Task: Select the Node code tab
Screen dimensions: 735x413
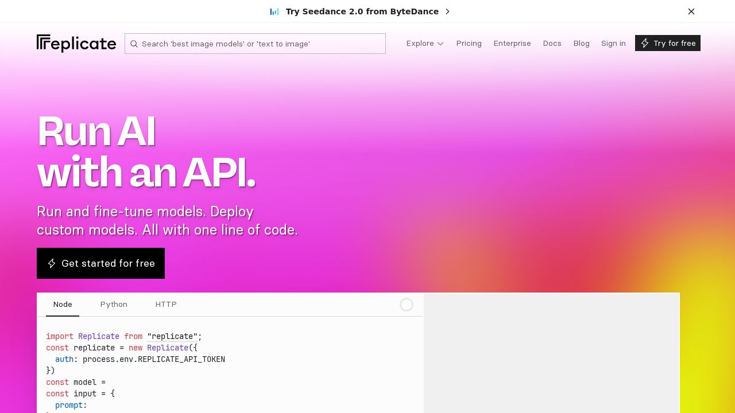Action: click(63, 305)
